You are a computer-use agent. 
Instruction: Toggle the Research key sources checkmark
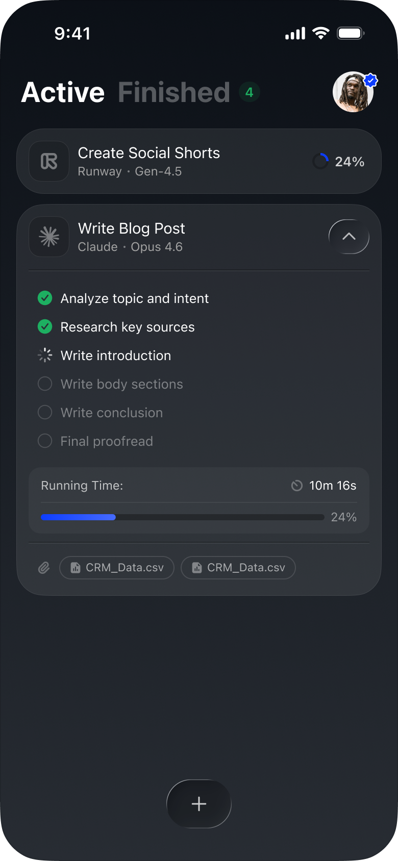tap(45, 327)
